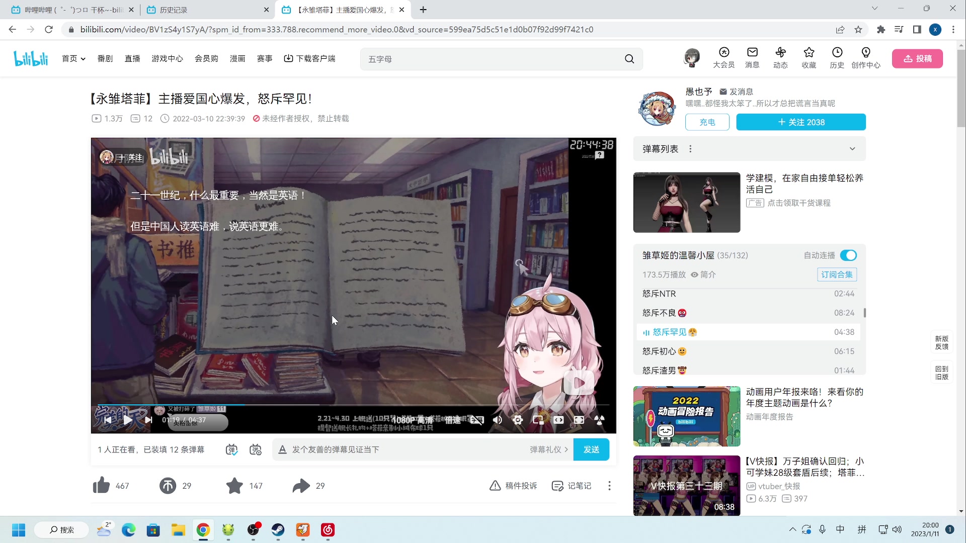This screenshot has height=543, width=966.
Task: Open the 首页 dropdown menu
Action: [73, 59]
